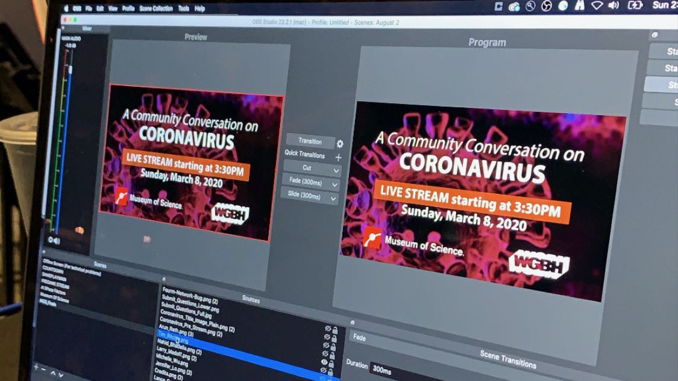Open the Wi-Fi menu bar icon
678x381 pixels.
point(597,5)
